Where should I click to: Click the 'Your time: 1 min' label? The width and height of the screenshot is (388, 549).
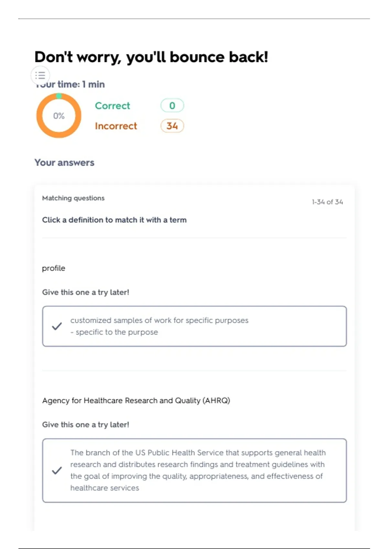(x=70, y=84)
